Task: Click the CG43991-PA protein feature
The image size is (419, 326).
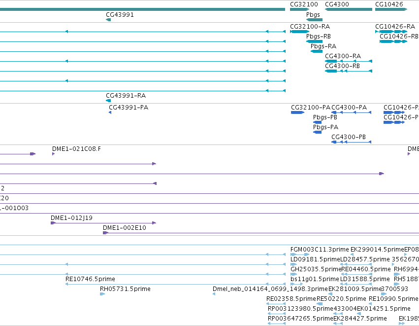Action: [x=110, y=112]
